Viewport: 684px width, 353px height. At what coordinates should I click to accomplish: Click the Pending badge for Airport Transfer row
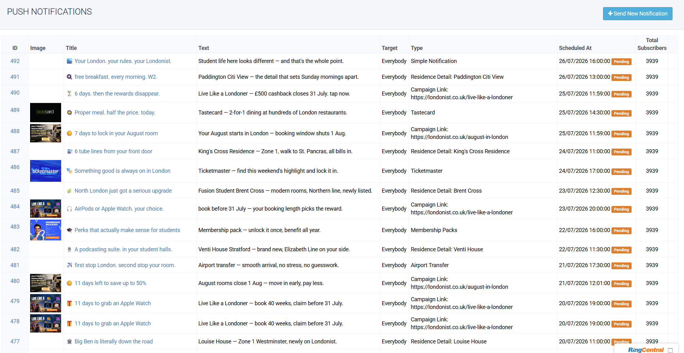pos(621,266)
